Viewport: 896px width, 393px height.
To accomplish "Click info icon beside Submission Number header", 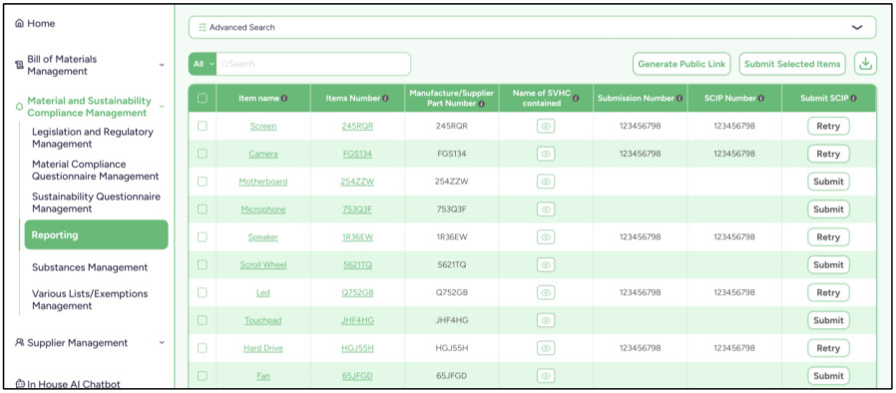I will pos(679,98).
